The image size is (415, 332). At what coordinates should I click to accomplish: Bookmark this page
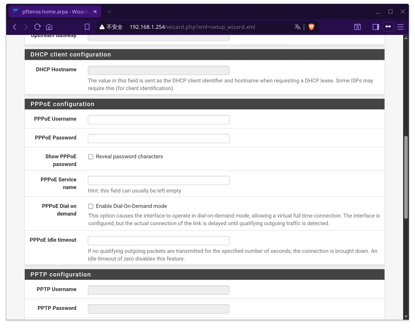click(87, 27)
